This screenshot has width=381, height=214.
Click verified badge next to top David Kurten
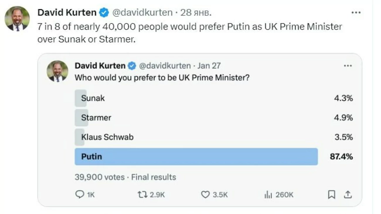tap(104, 13)
